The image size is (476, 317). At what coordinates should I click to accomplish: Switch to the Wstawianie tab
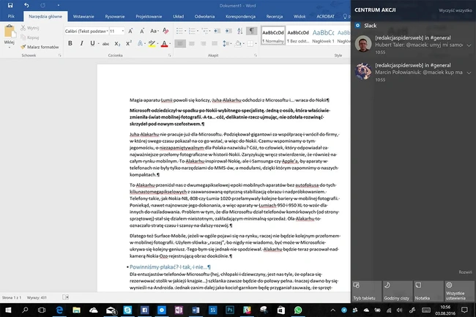pyautogui.click(x=83, y=16)
